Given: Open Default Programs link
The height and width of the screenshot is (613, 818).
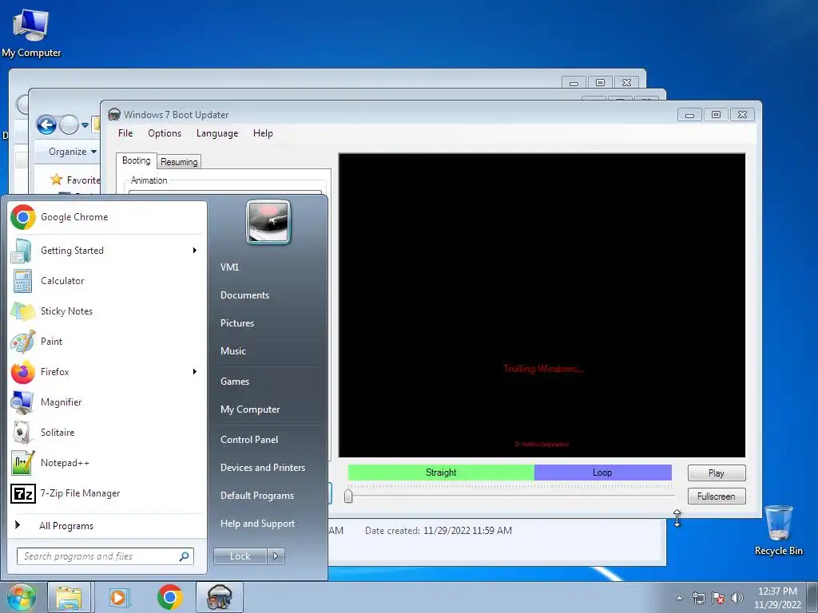Looking at the screenshot, I should point(257,496).
